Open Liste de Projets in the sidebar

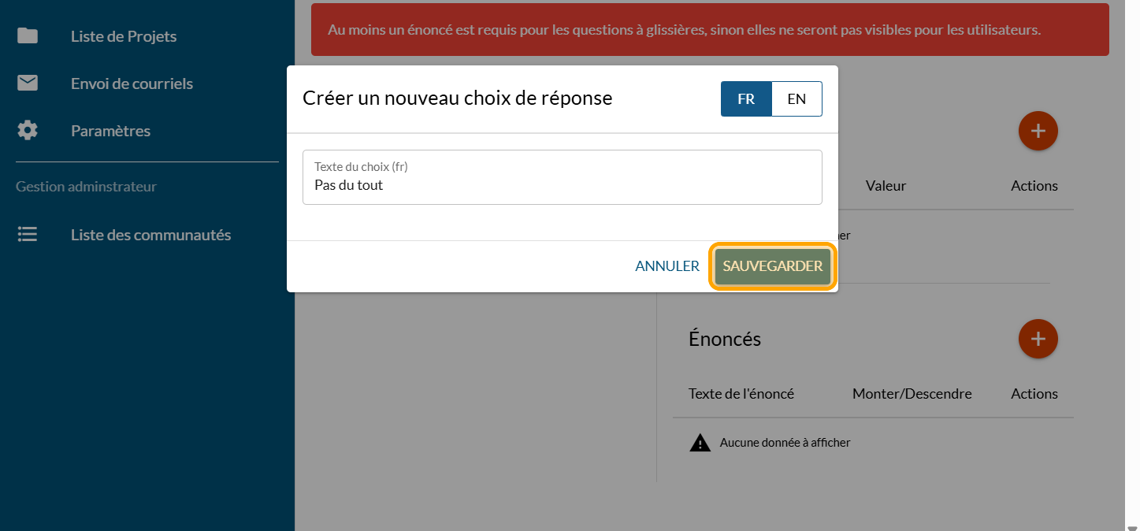(x=124, y=36)
